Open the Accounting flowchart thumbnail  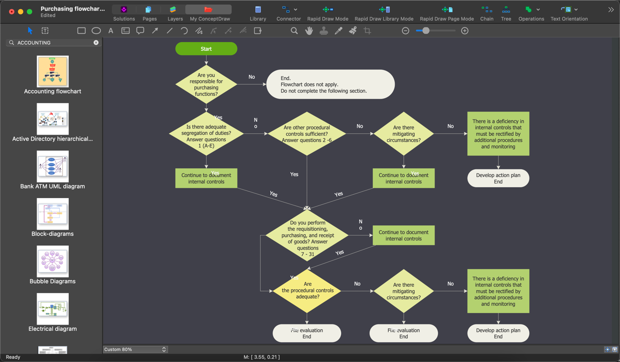(53, 71)
